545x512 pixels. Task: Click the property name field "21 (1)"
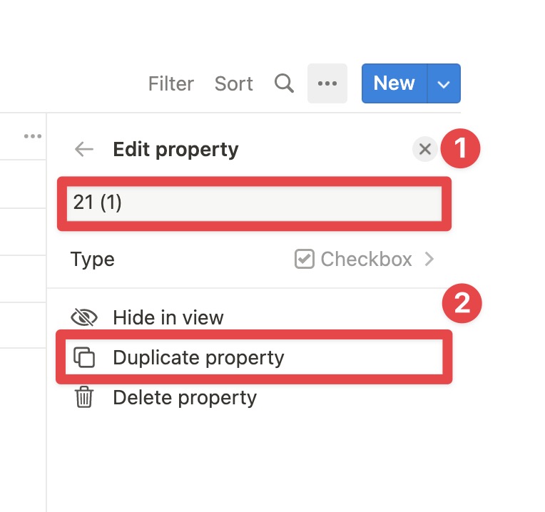click(254, 203)
